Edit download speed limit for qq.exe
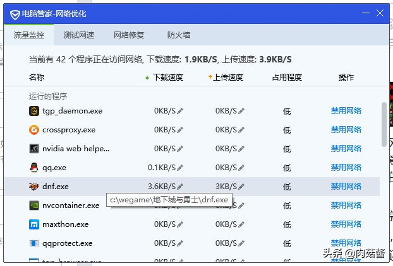393x266 pixels. 180,168
